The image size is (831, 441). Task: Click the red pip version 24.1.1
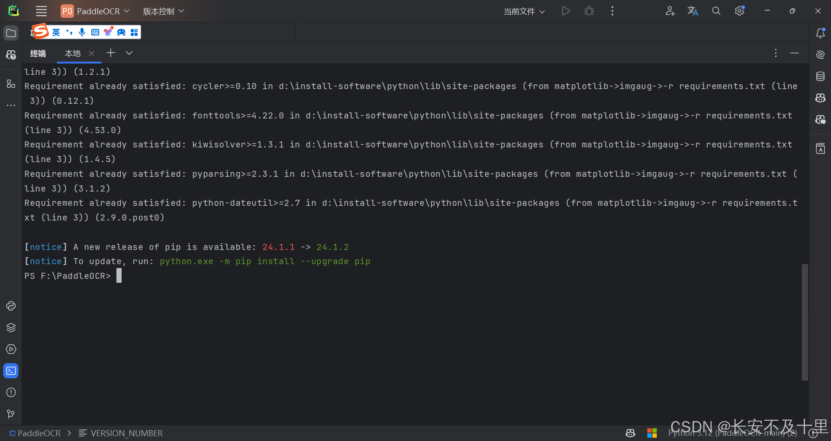[x=278, y=247]
